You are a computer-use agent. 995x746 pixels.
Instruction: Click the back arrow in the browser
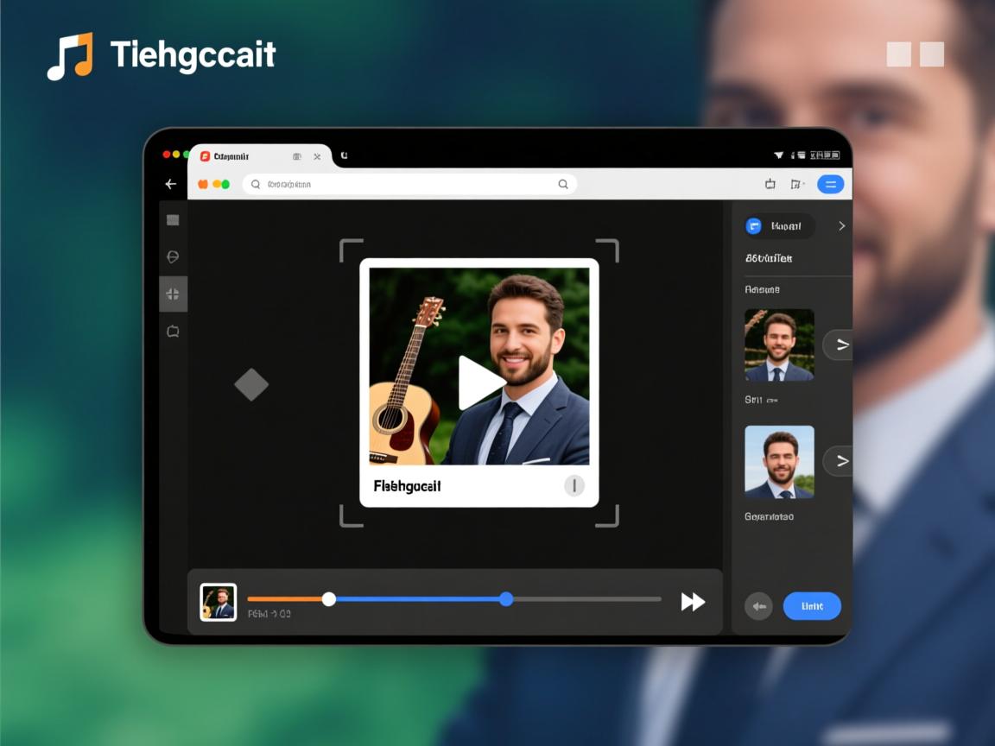[171, 184]
